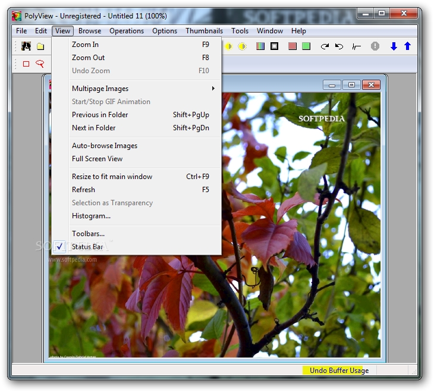Open the File menu
The image size is (434, 392).
(21, 31)
